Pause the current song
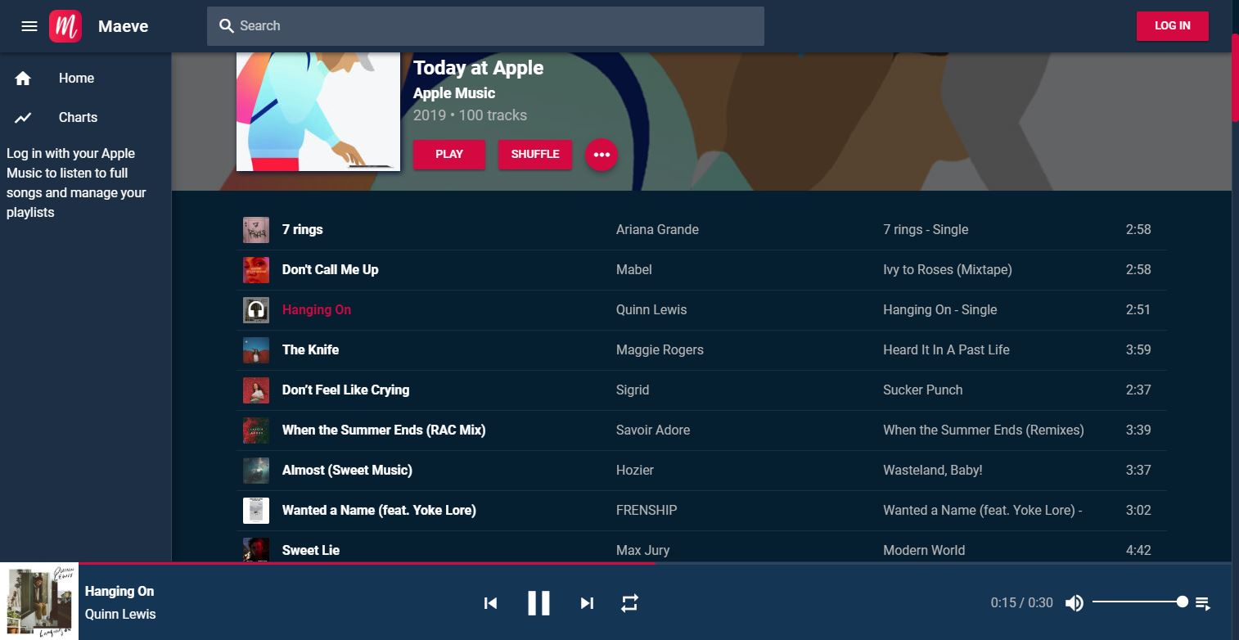Image resolution: width=1239 pixels, height=640 pixels. click(x=538, y=603)
